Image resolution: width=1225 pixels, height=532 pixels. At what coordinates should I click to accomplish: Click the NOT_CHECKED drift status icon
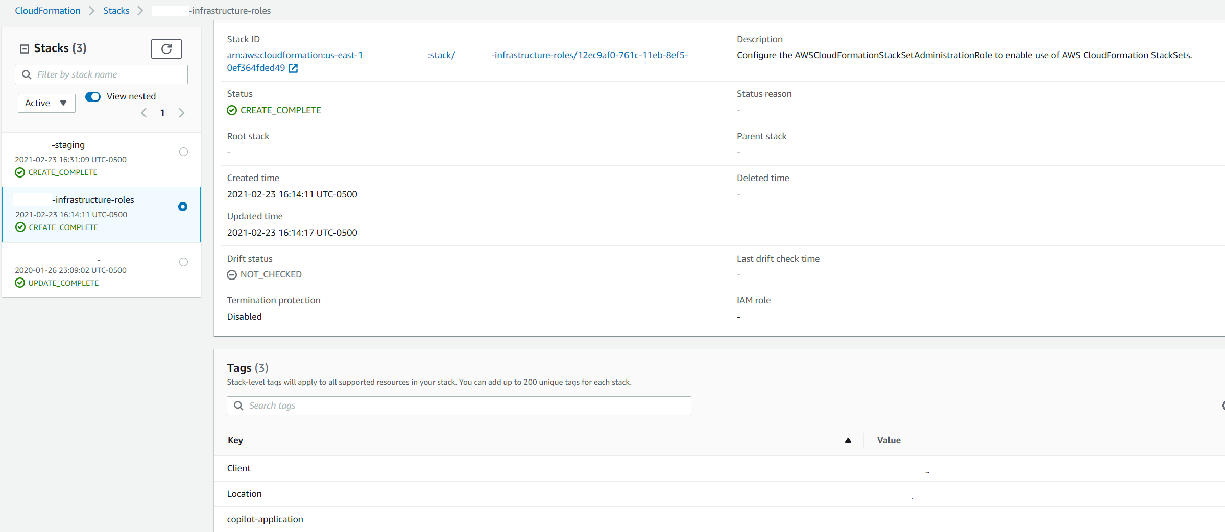point(232,275)
